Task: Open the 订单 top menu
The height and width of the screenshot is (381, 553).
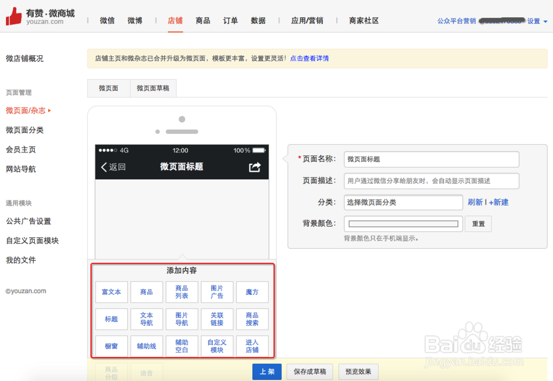Action: (x=230, y=20)
